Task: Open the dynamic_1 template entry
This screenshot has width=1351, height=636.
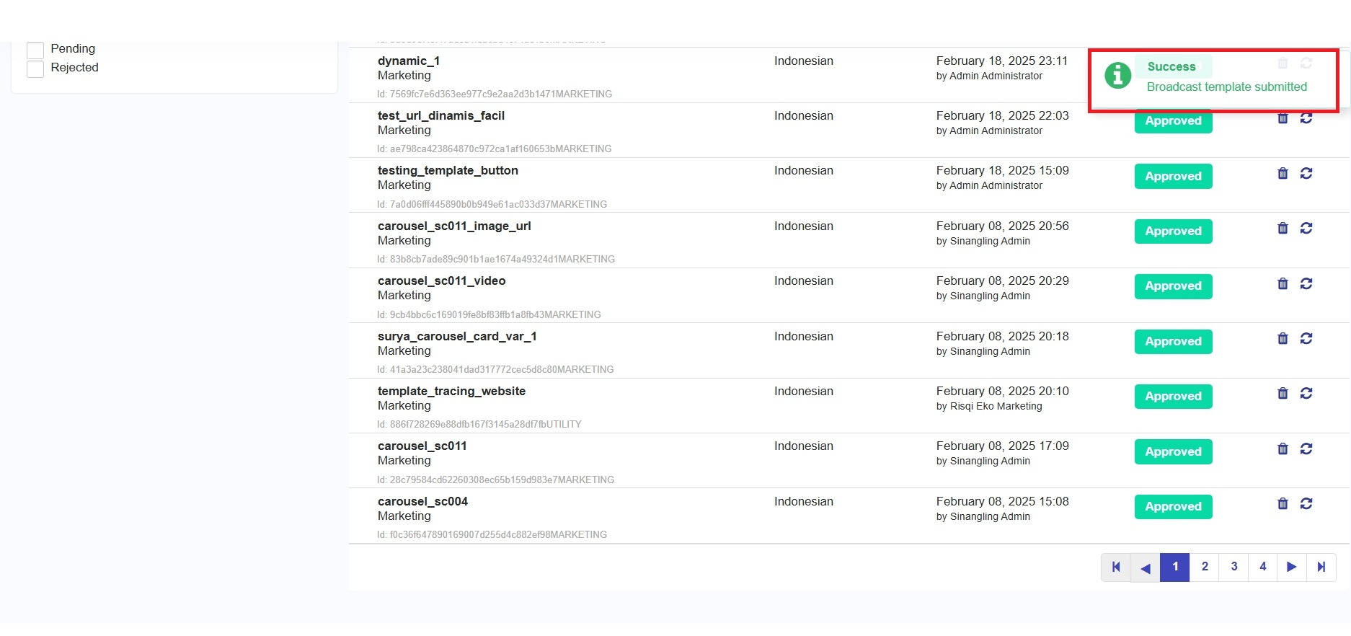Action: coord(408,61)
